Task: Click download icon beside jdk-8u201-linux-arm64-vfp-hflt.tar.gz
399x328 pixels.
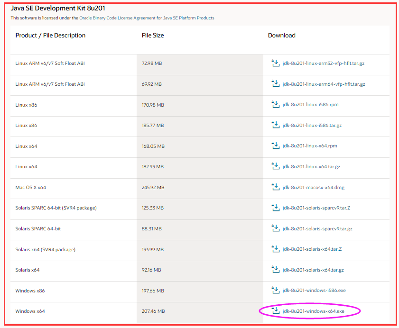Action: [x=275, y=83]
